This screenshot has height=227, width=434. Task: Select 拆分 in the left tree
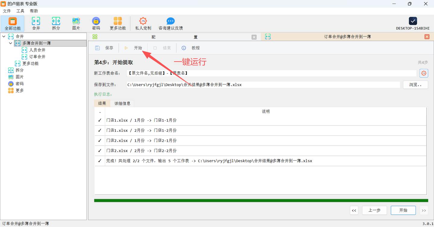tap(20, 70)
